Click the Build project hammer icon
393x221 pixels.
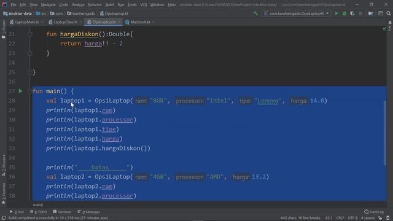click(255, 14)
